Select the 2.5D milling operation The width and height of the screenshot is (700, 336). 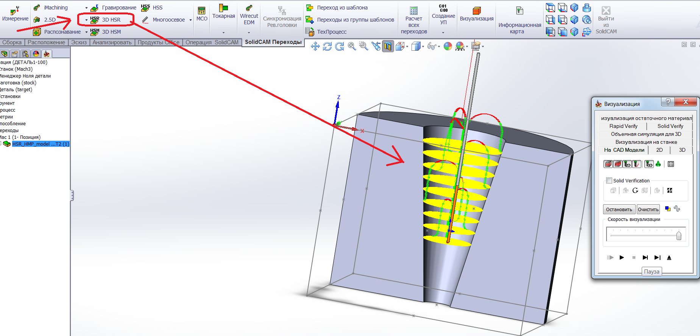point(45,20)
